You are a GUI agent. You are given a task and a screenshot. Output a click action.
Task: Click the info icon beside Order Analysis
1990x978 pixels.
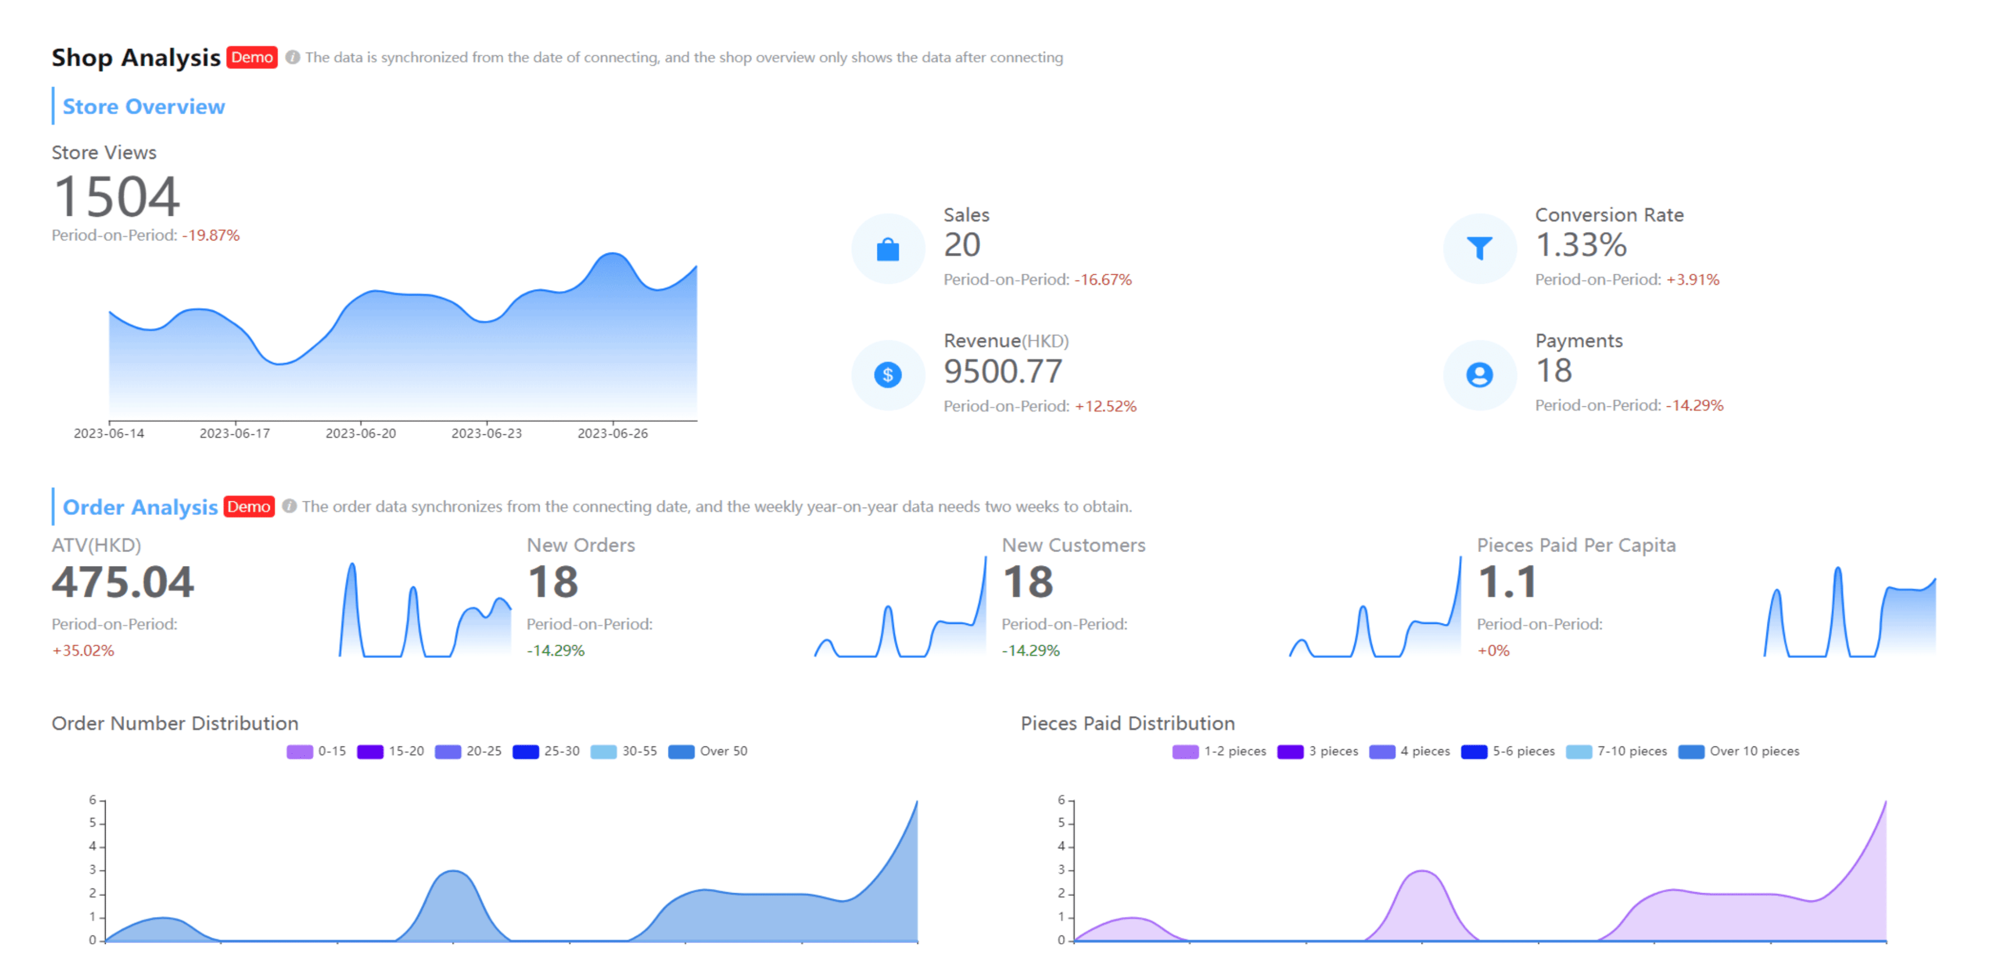pos(289,507)
